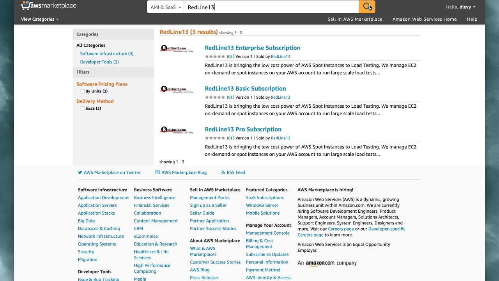Click the RSS Feed icon
Screen dimensions: 499x281
pos(223,173)
